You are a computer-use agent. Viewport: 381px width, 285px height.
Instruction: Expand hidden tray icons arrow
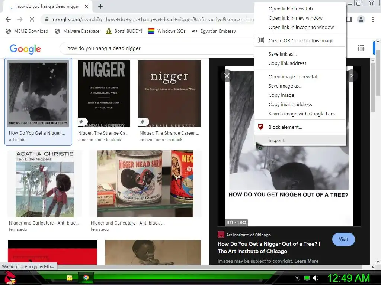pos(297,278)
